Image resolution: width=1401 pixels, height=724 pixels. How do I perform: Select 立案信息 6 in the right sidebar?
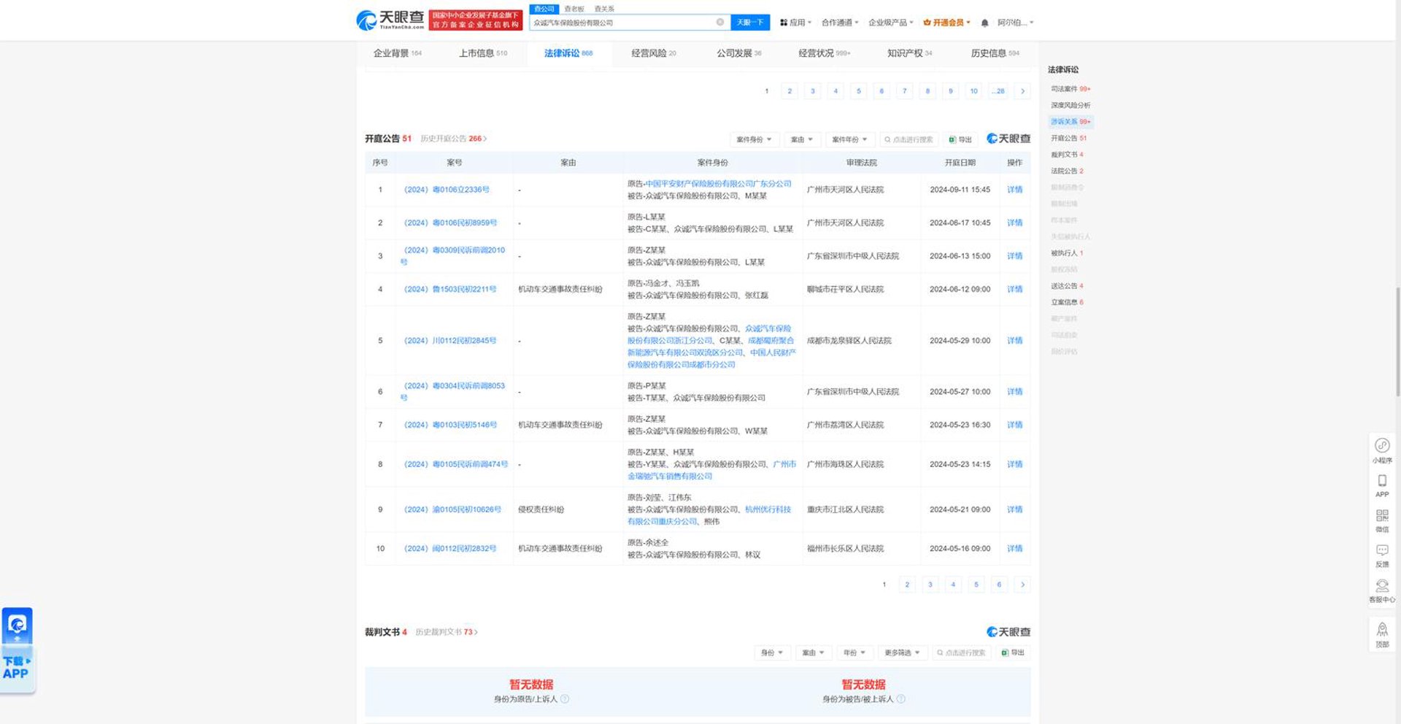[1067, 302]
